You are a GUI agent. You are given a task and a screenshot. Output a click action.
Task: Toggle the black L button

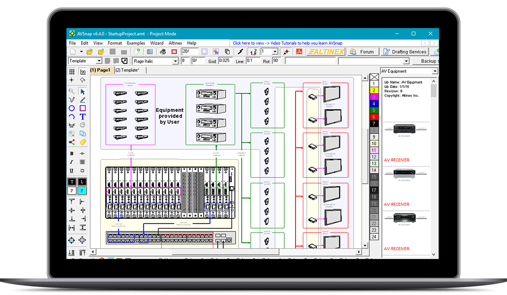(82, 182)
